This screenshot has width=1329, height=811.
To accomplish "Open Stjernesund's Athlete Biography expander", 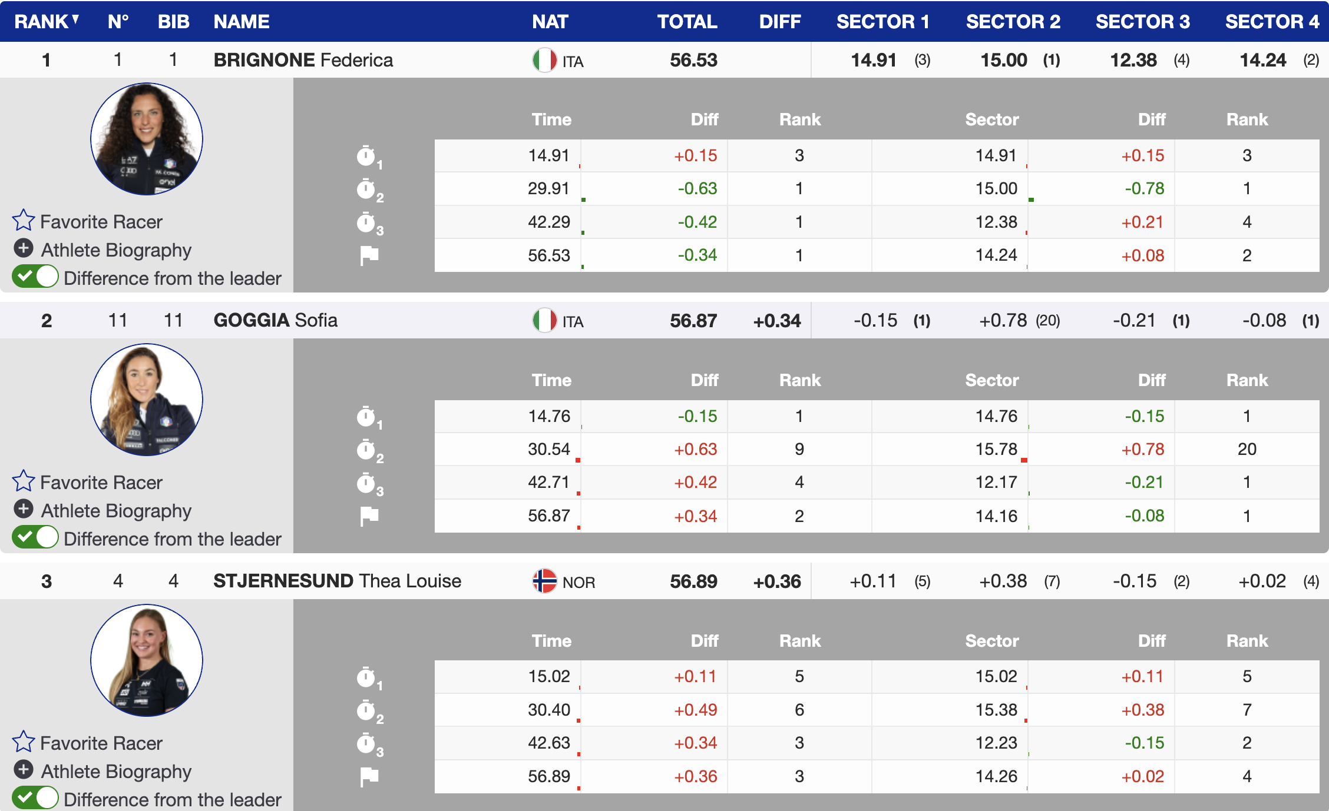I will (x=24, y=770).
